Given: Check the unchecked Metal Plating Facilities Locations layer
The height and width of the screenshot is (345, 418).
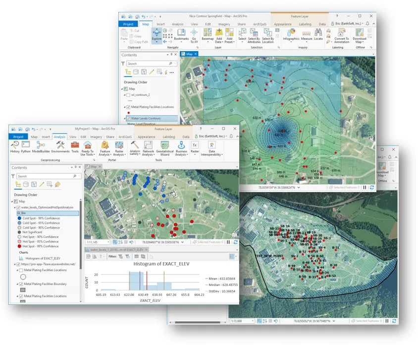Looking at the screenshot, I should pos(21,270).
